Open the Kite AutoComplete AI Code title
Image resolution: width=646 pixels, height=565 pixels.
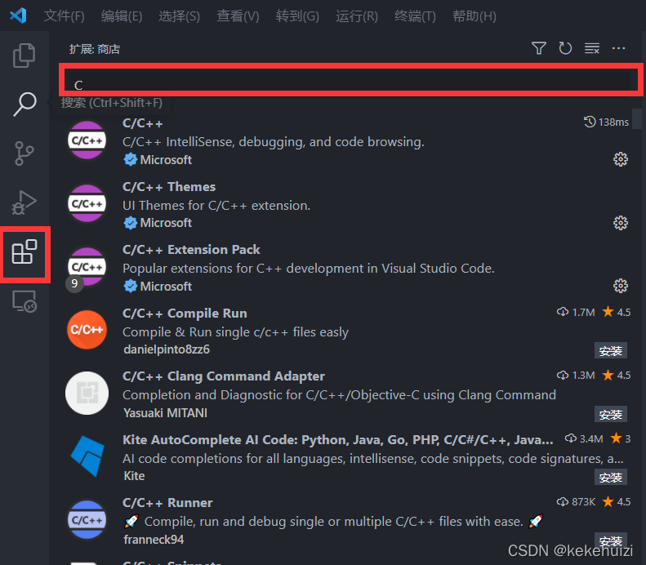click(338, 440)
